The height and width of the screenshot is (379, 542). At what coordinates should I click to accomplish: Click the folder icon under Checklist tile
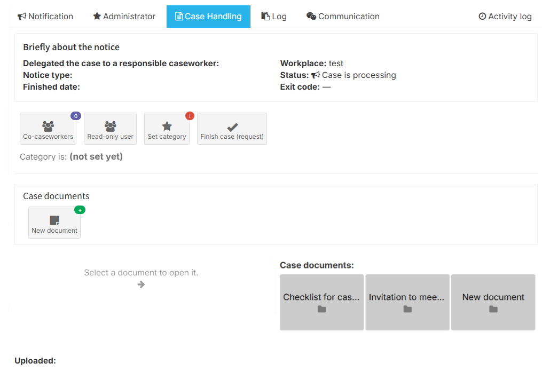[x=321, y=309]
